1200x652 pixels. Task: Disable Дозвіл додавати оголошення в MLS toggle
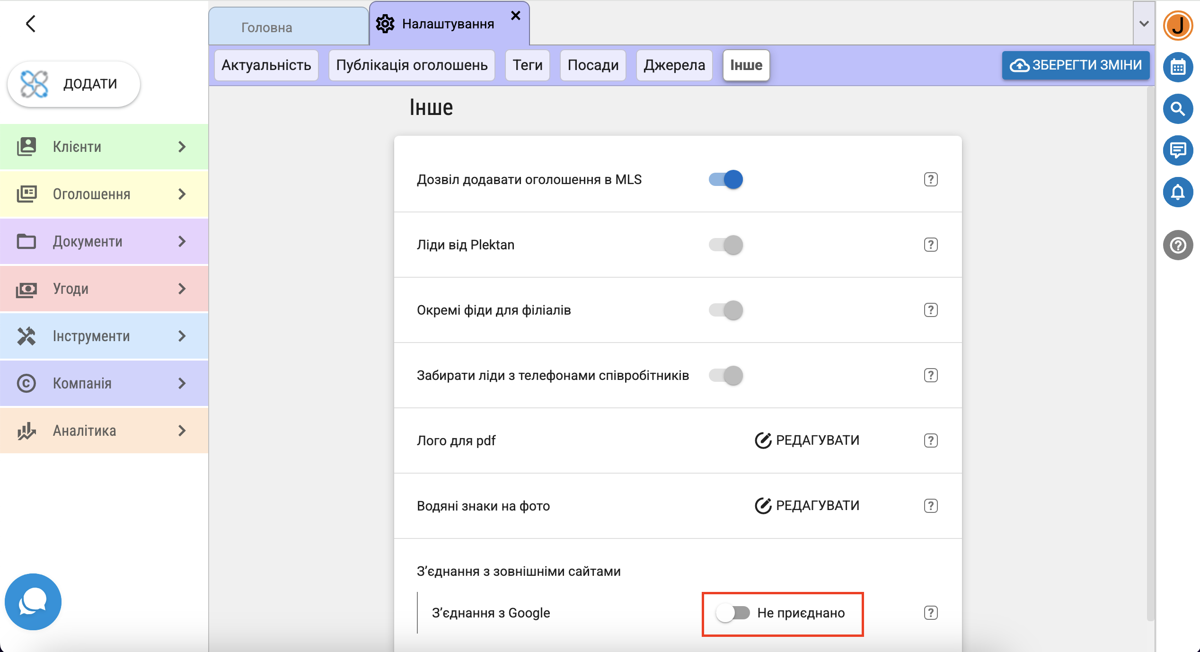coord(726,179)
